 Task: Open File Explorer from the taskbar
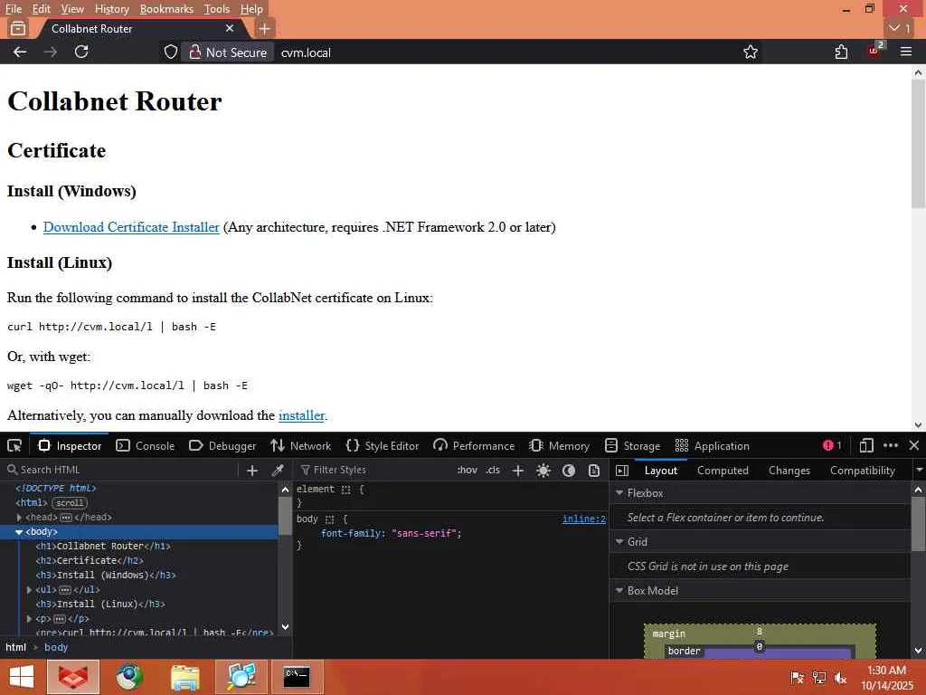point(184,677)
